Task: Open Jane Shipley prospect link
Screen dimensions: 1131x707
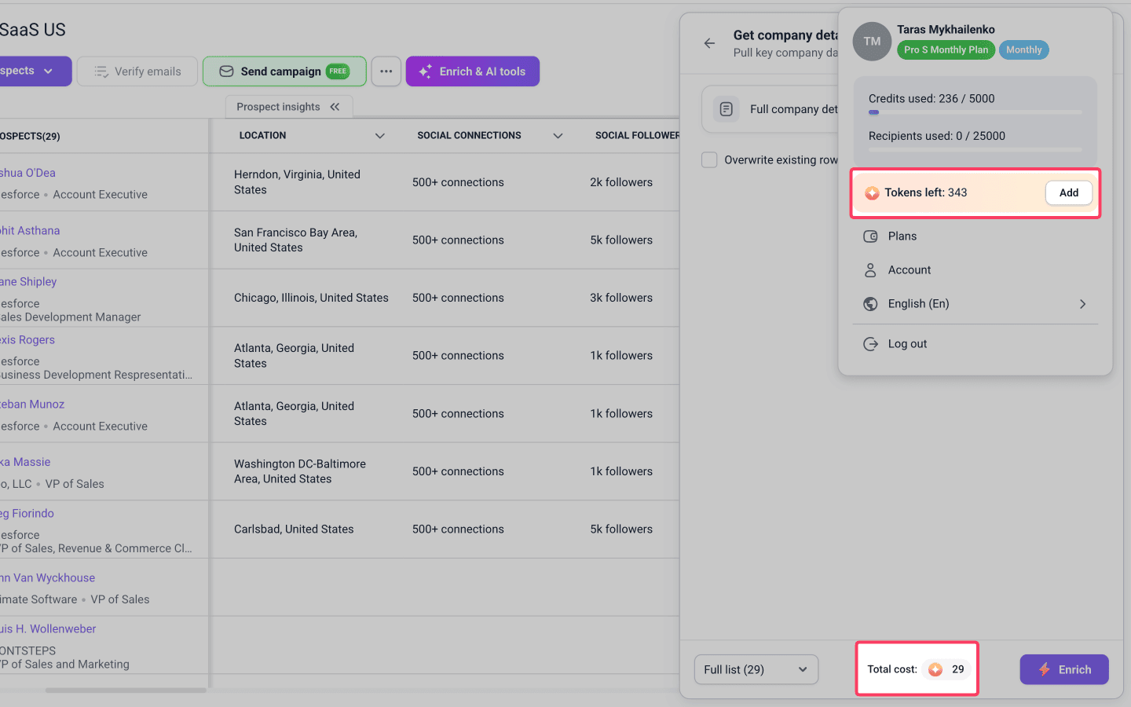Action: point(28,282)
